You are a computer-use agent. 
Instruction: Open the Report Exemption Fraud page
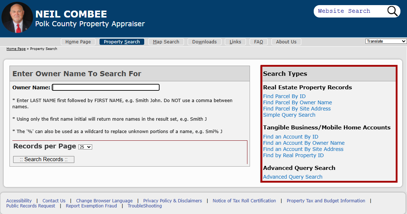click(x=91, y=206)
